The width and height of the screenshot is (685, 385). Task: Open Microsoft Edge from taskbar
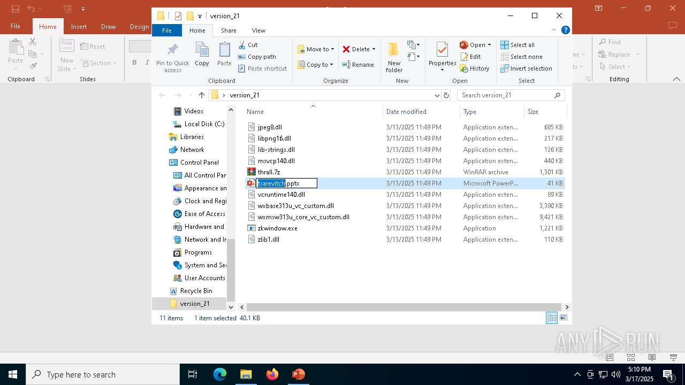220,374
